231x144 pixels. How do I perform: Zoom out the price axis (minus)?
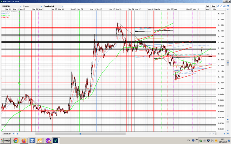(228, 130)
